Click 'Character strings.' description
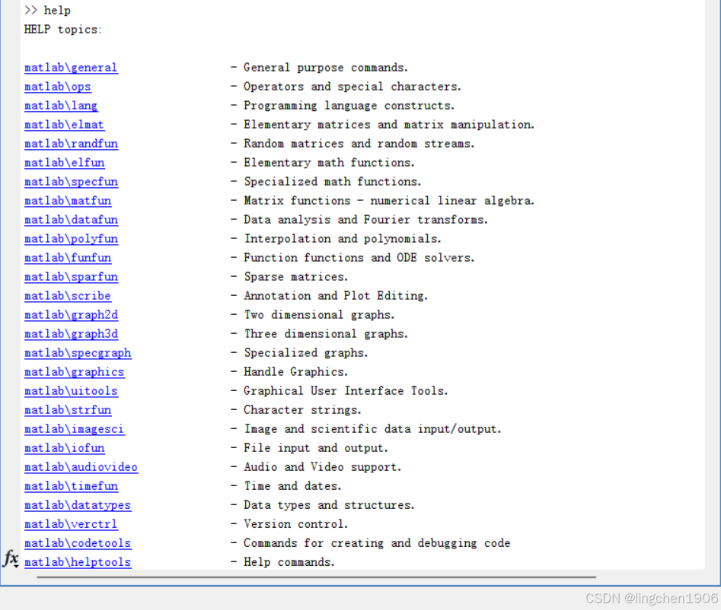721x610 pixels. pos(302,410)
